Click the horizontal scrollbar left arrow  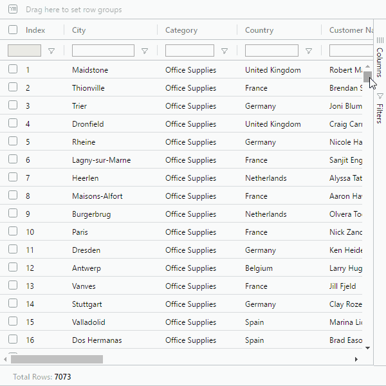(x=6, y=359)
